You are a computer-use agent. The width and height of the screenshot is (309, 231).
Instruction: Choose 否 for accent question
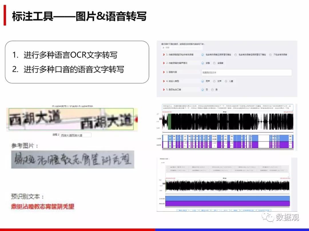203,90
